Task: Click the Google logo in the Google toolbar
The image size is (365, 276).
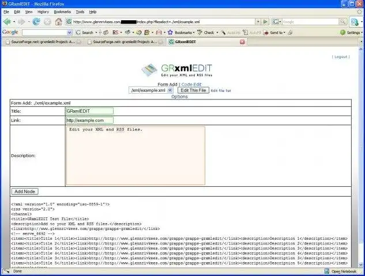Action: 10,32
